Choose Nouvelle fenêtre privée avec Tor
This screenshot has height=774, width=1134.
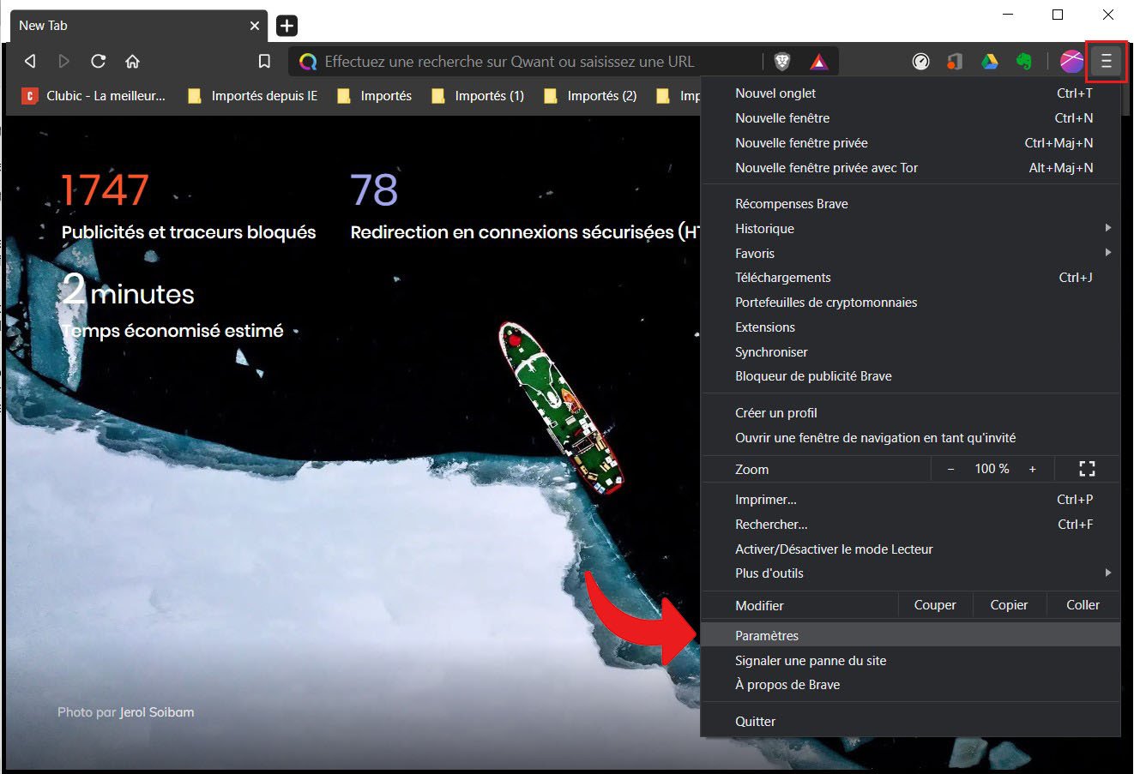(826, 168)
